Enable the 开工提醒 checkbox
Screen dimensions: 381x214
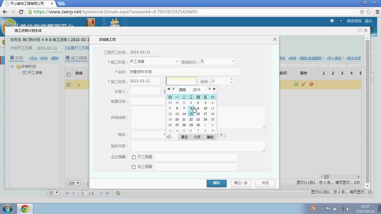click(134, 157)
